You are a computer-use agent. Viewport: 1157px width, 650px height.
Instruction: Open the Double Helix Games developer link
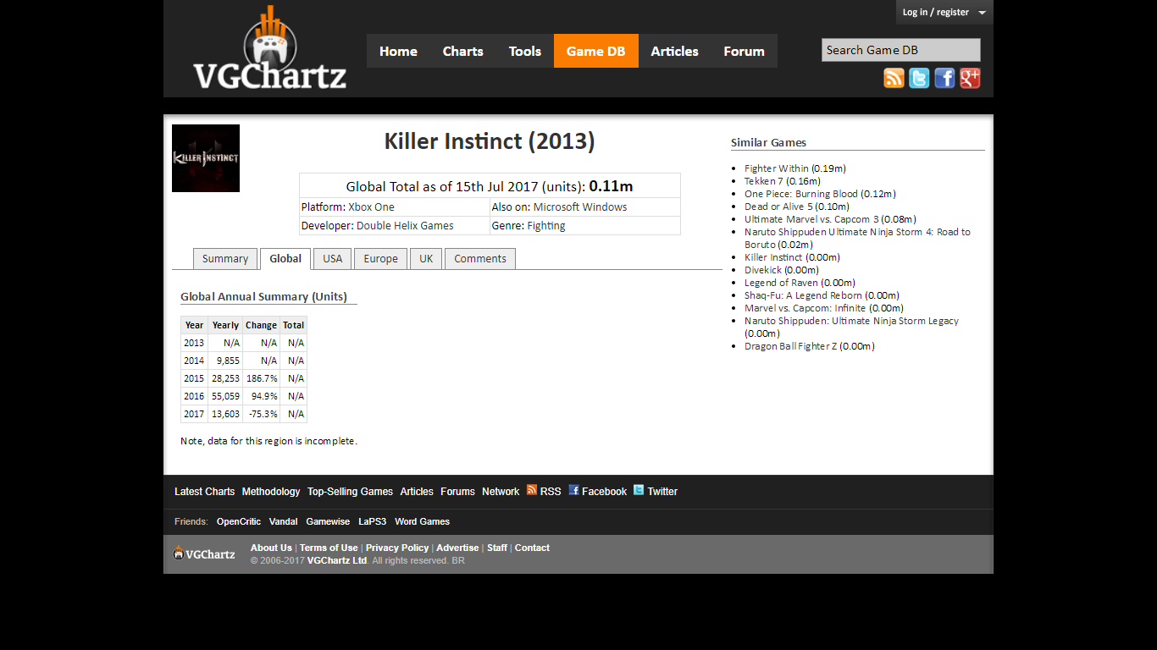[405, 226]
